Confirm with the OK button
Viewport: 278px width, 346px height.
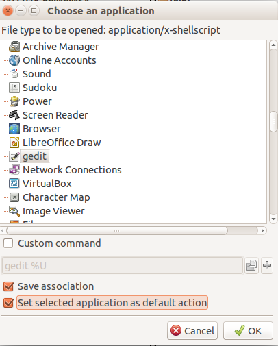(x=248, y=331)
